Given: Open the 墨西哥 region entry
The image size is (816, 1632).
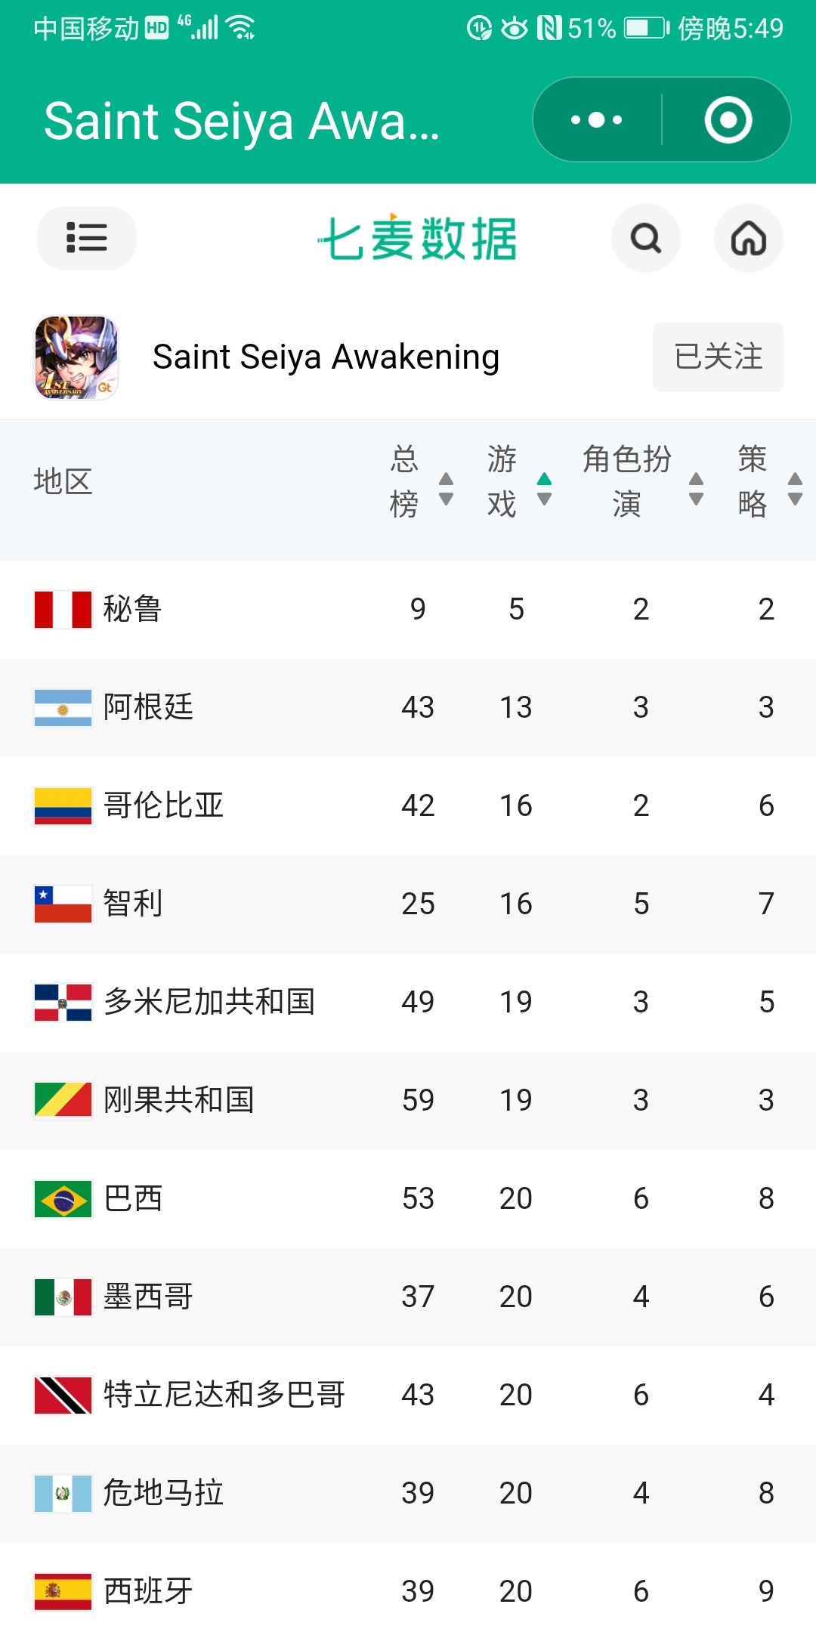Looking at the screenshot, I should tap(148, 1297).
